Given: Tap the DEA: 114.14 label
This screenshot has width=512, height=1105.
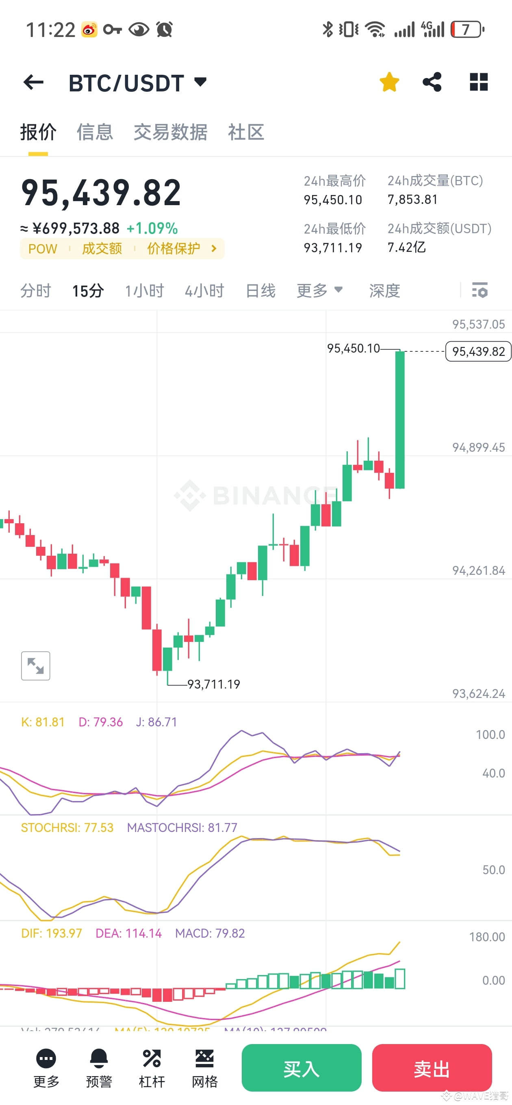Looking at the screenshot, I should point(128,933).
